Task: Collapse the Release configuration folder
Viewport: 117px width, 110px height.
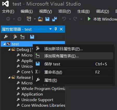Action: [x=9, y=77]
